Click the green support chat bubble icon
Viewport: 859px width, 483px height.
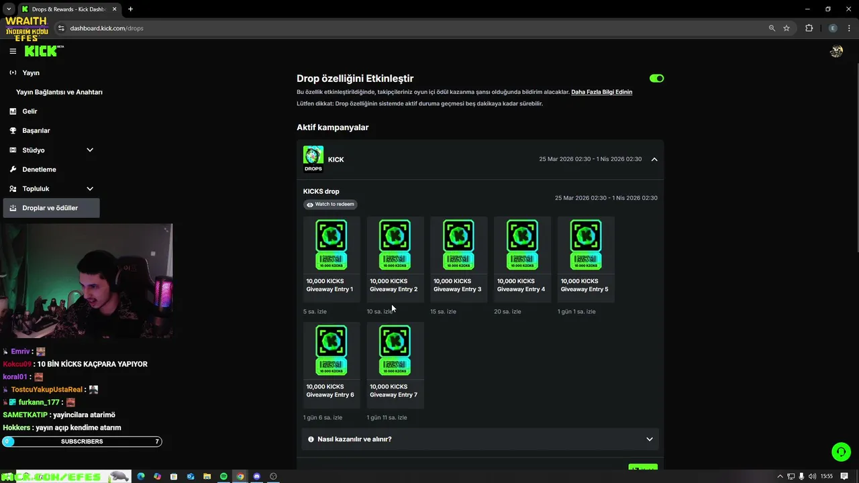click(841, 451)
